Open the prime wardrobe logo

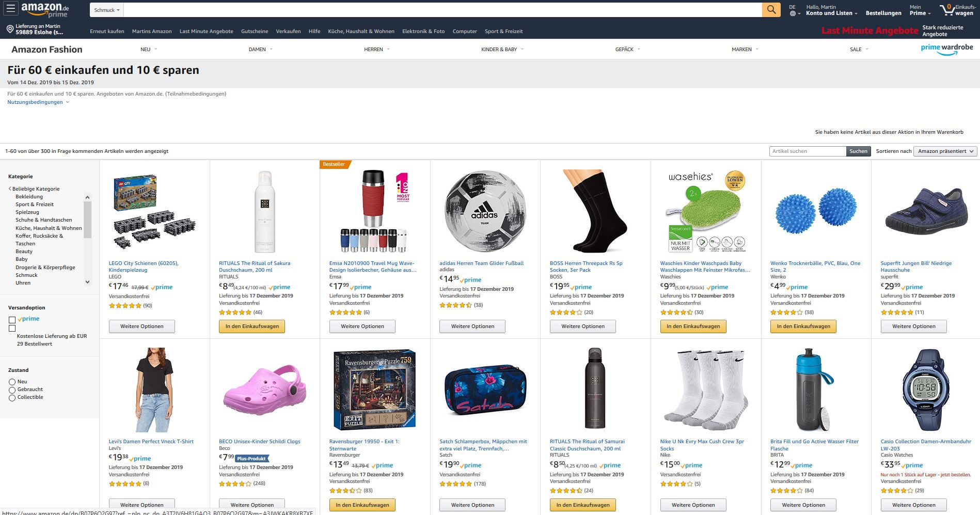946,49
